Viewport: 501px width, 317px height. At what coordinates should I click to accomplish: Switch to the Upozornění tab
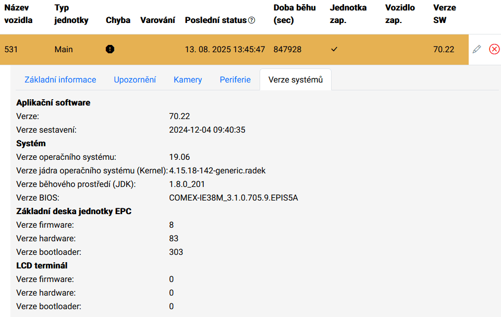(135, 80)
